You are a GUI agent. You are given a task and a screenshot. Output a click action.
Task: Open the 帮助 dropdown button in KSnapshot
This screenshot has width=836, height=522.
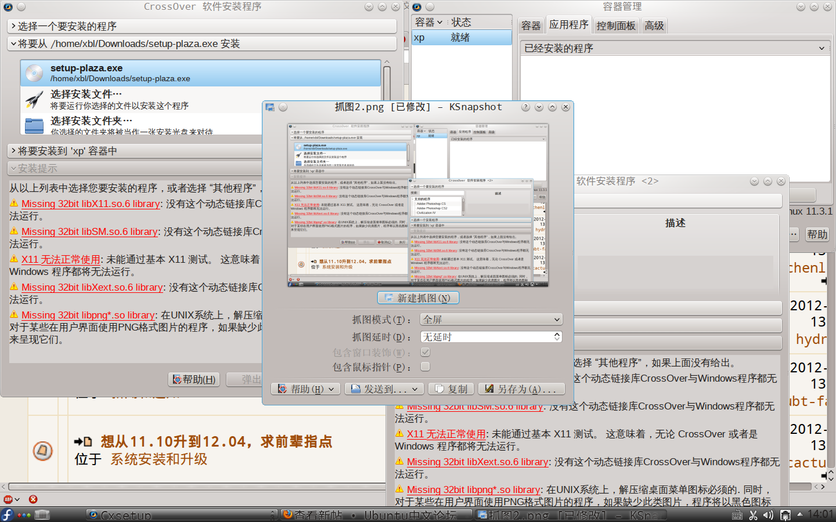[305, 389]
